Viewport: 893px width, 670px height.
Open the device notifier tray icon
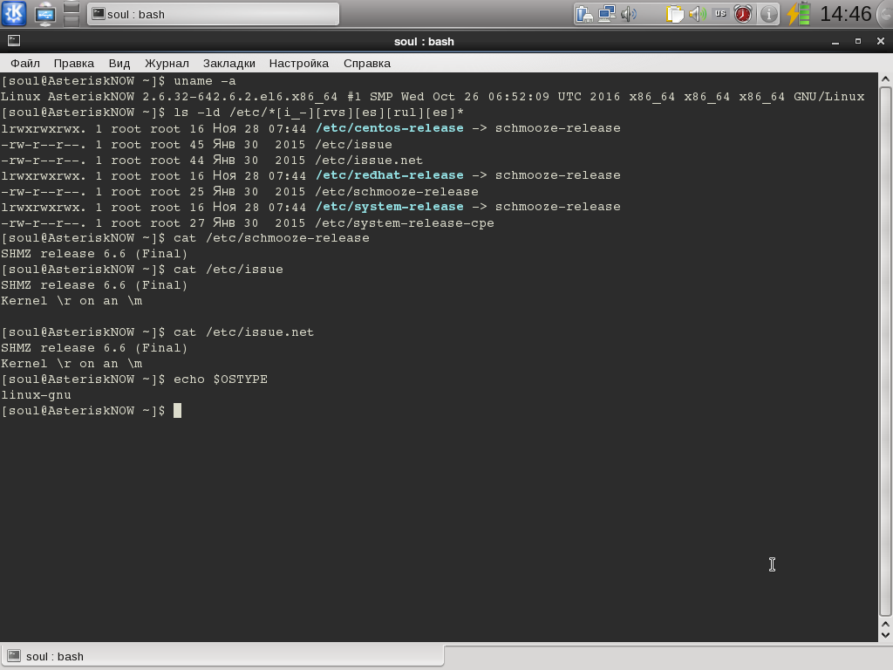[x=583, y=14]
